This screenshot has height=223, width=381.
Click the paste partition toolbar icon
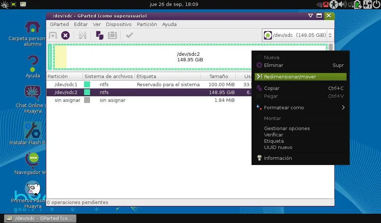[112, 35]
